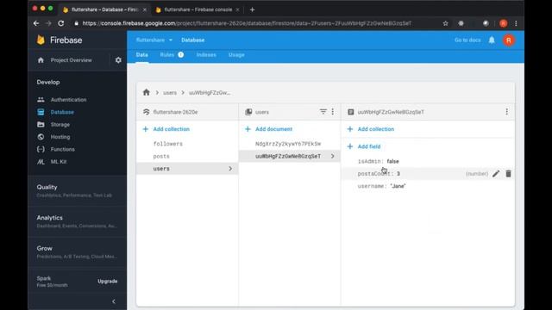Click the Functions brackets icon
552x310 pixels.
(41, 149)
